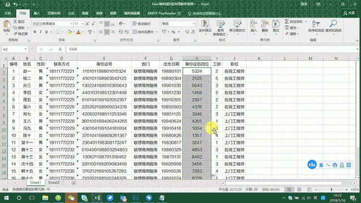Image resolution: width=361 pixels, height=203 pixels.
Task: Expand fill color dropdown arrow
Action: click(74, 32)
